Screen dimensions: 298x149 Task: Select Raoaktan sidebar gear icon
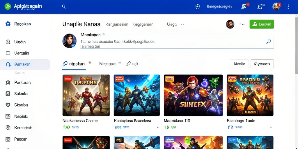(8, 24)
